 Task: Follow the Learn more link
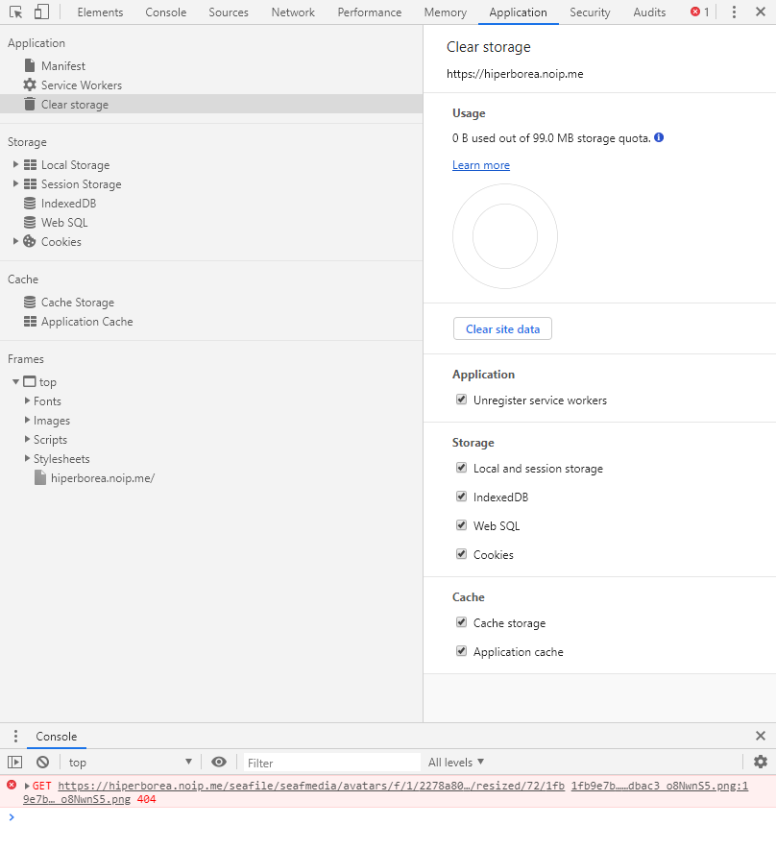[481, 165]
